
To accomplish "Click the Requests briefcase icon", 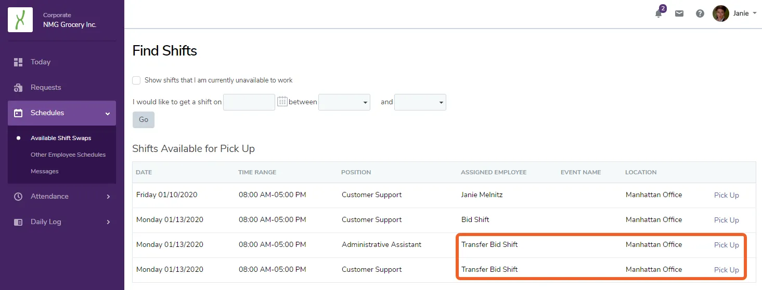I will click(18, 87).
